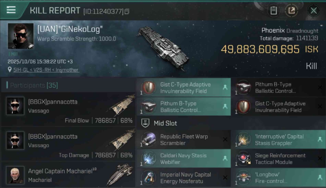326x188 pixels.
Task: Open the hamburger menu icon
Action: tap(11, 10)
